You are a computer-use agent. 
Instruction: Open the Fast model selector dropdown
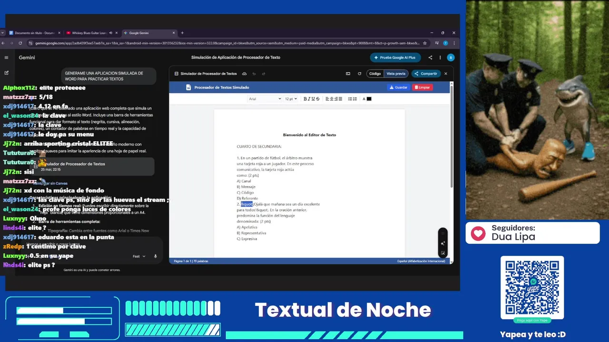[x=138, y=256]
